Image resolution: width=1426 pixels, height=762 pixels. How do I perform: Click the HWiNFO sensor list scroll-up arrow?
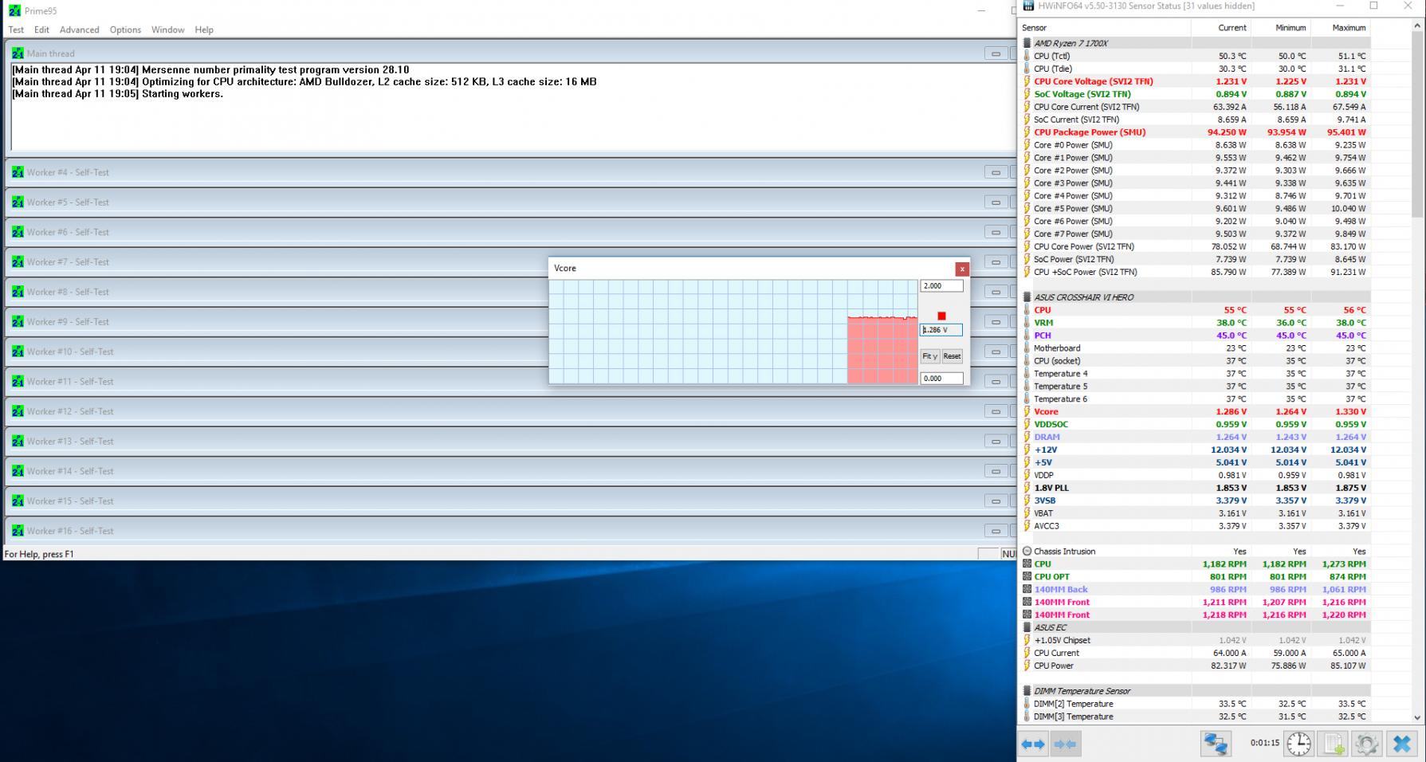1417,26
